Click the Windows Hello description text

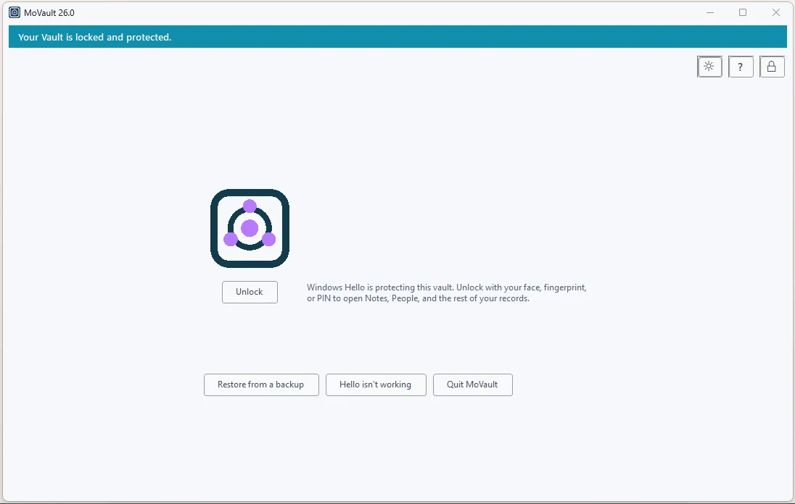(446, 293)
